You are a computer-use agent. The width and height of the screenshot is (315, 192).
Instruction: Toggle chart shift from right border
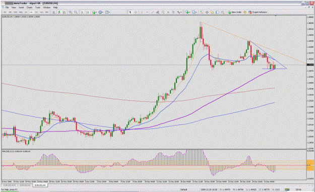(x=88, y=12)
